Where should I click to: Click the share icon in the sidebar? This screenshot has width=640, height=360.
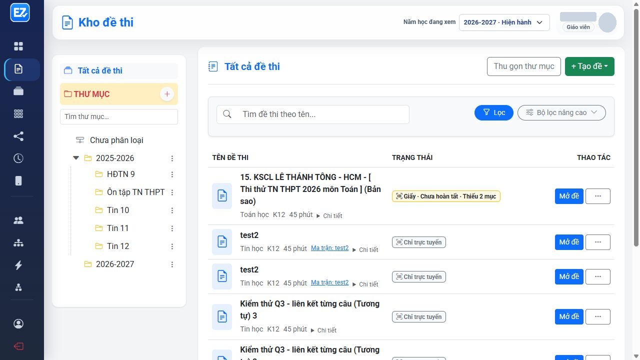[18, 136]
